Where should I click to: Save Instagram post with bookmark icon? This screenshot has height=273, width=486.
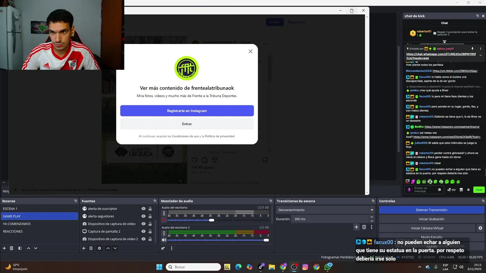pos(265,160)
